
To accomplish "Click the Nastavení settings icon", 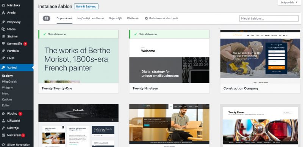I will point(3,135).
